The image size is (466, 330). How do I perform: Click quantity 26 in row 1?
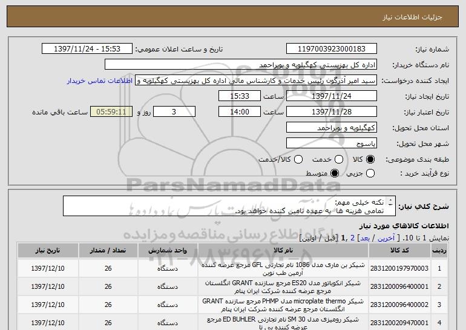pos(108,268)
